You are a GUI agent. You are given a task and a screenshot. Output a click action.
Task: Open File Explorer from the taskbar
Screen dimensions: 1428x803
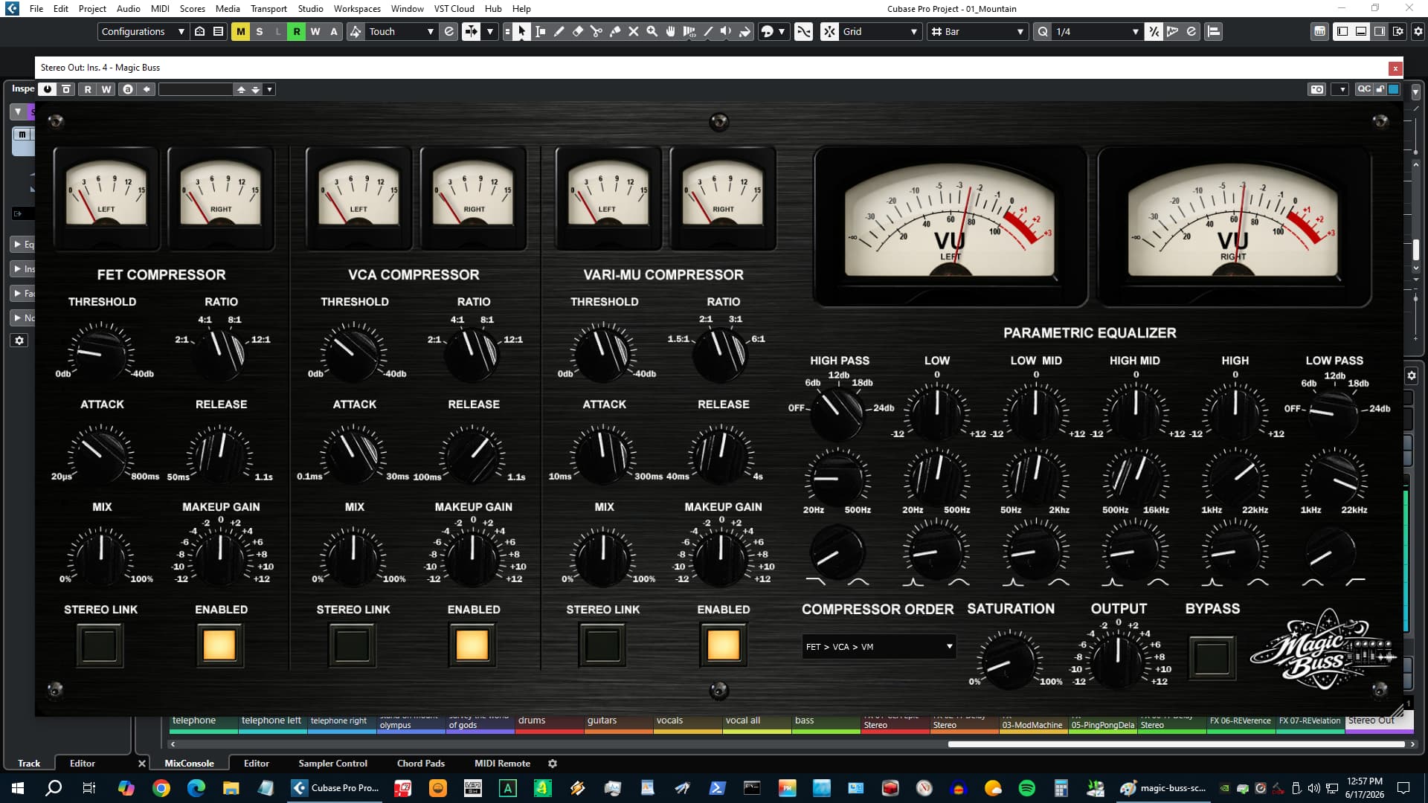point(231,788)
